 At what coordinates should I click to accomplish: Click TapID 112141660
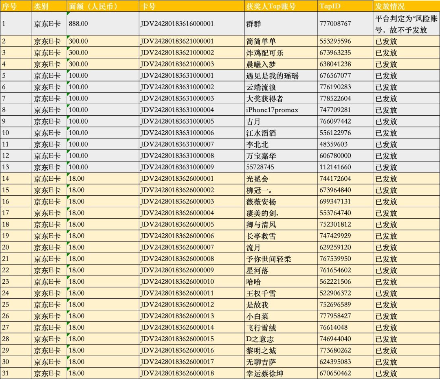click(335, 167)
